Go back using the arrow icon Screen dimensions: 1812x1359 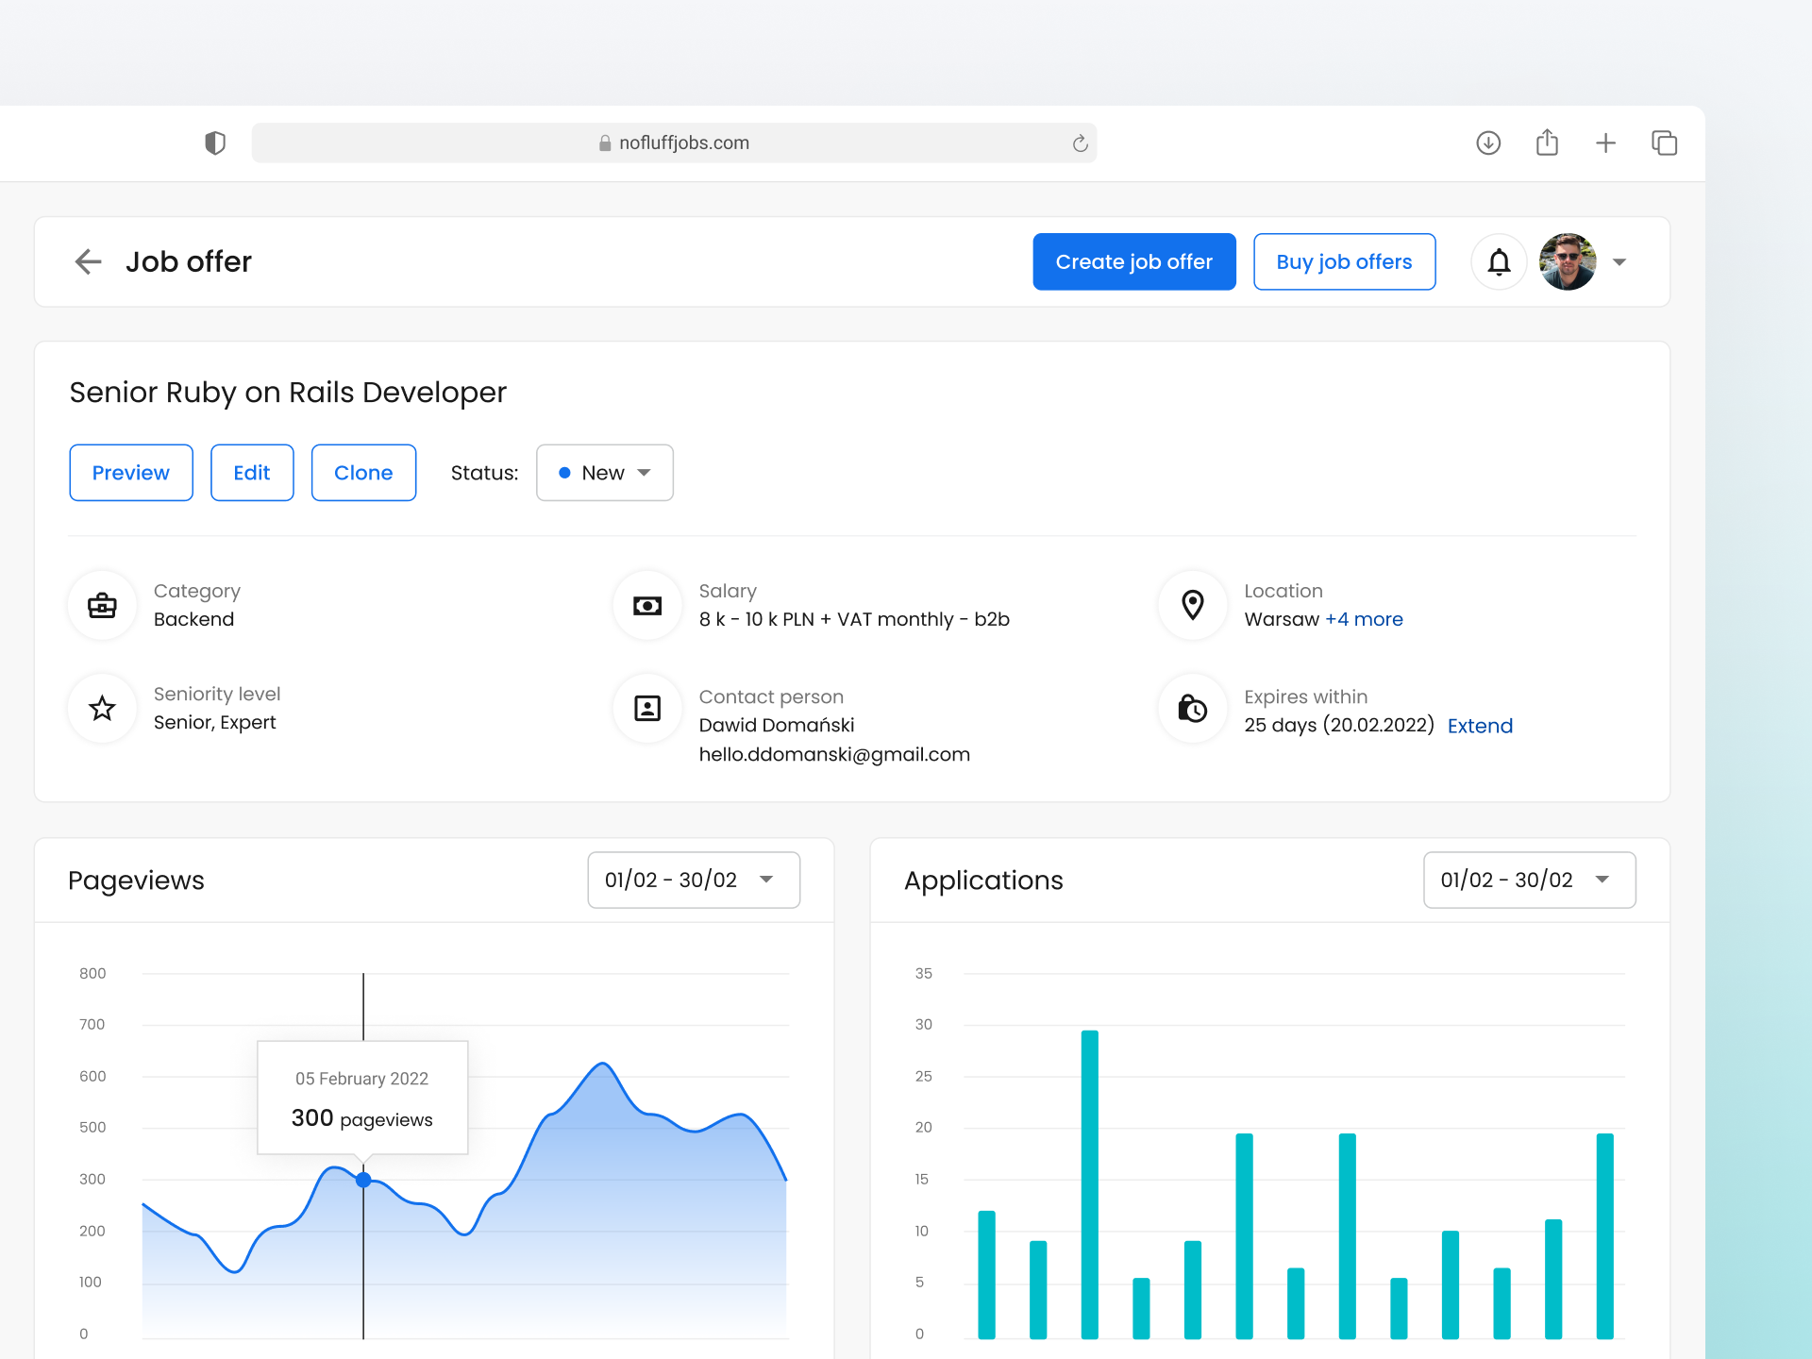[x=87, y=261]
